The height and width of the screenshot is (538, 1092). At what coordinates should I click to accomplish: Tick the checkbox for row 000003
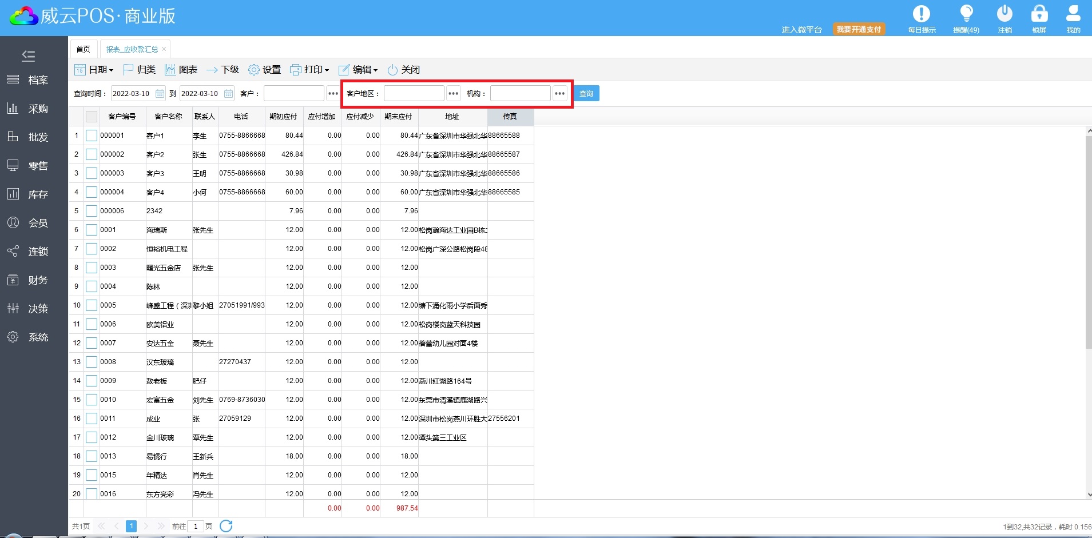point(92,174)
